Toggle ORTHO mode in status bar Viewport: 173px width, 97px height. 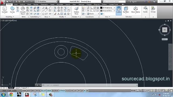pyautogui.click(x=38, y=91)
